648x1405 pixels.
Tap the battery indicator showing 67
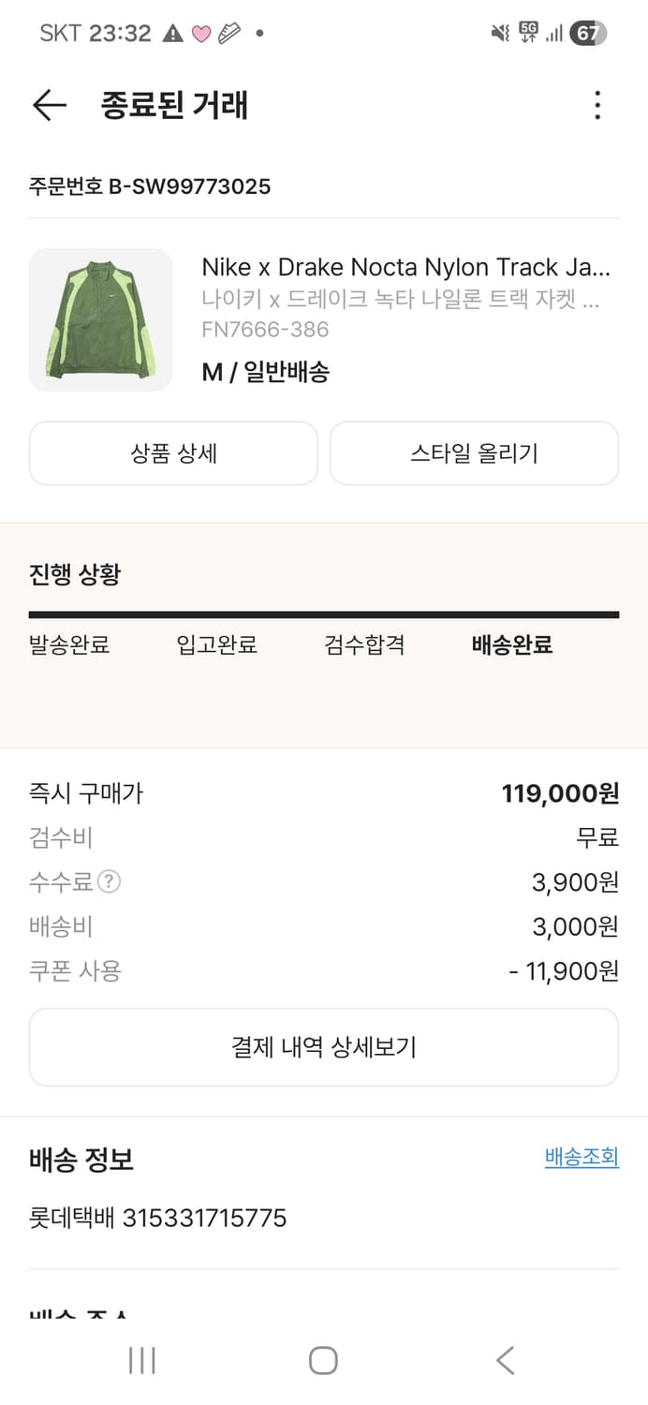(x=585, y=32)
